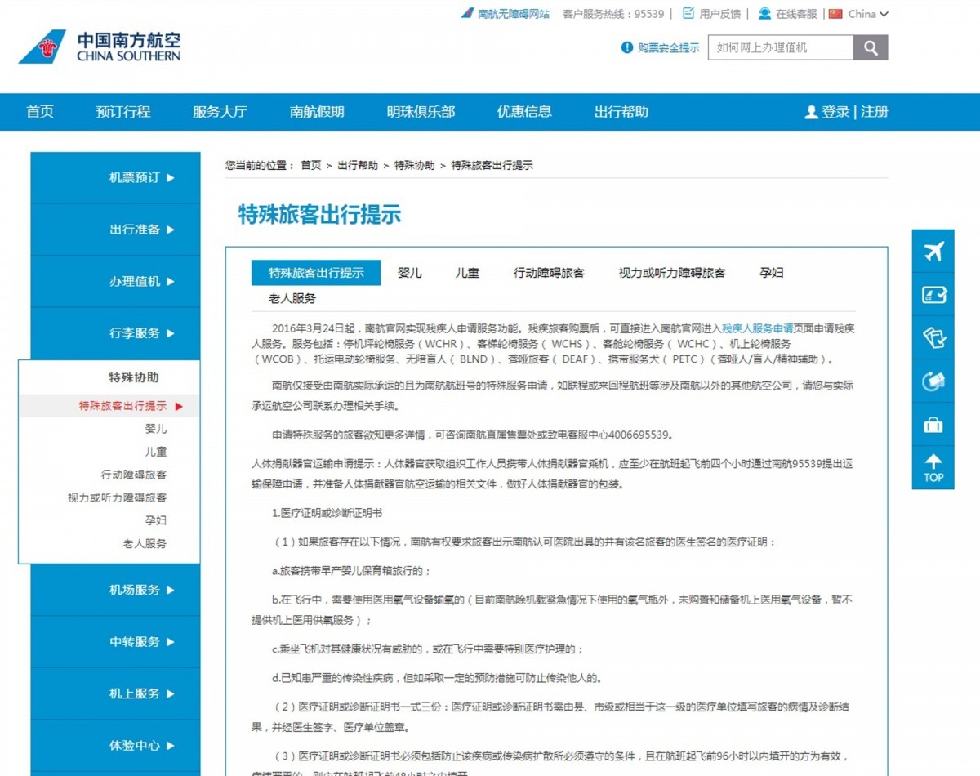This screenshot has height=776, width=980.
Task: Open the flight booking airplane icon
Action: point(933,251)
